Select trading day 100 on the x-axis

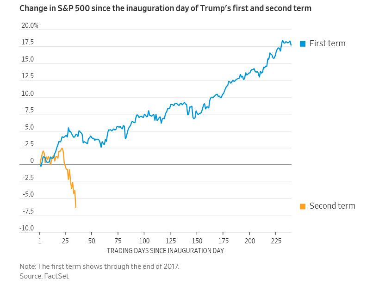coord(144,241)
